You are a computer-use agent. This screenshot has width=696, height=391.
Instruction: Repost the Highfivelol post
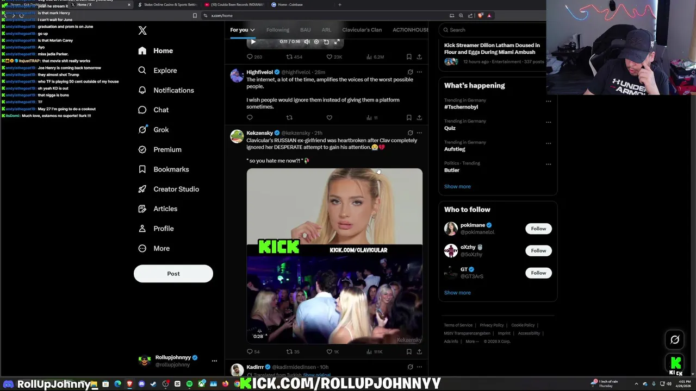point(289,117)
